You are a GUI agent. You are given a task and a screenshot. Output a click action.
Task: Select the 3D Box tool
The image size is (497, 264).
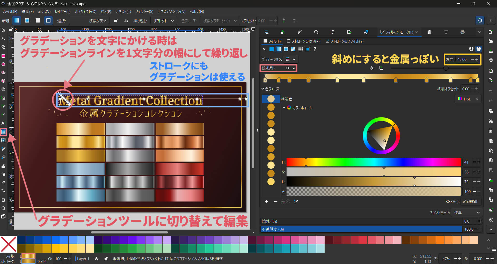[3, 81]
